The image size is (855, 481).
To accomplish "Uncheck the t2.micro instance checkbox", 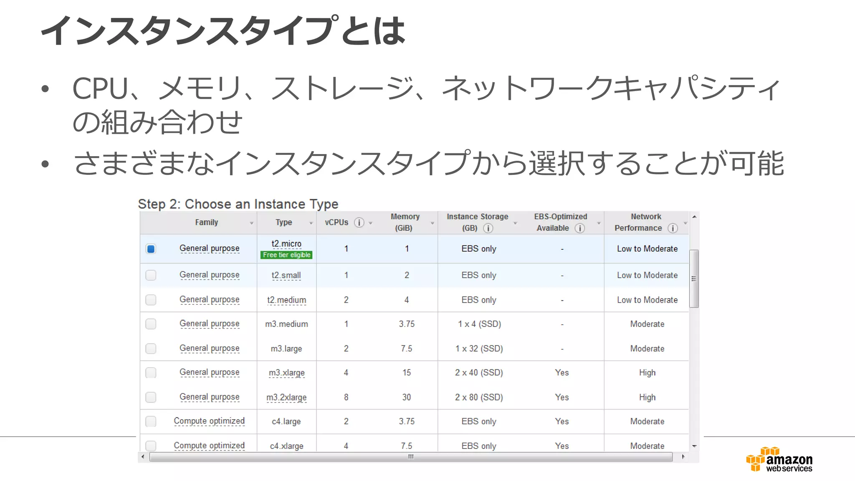I will tap(151, 249).
